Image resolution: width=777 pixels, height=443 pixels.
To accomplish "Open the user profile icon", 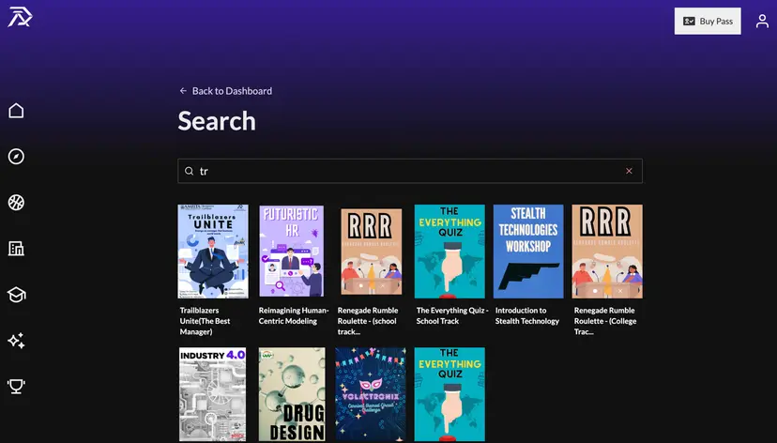I will point(762,21).
